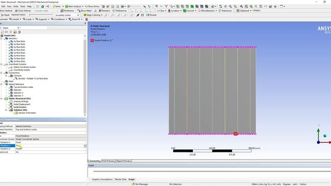Click the folder icon in the outline toolbar
The width and height of the screenshot is (331, 186).
click(15, 32)
